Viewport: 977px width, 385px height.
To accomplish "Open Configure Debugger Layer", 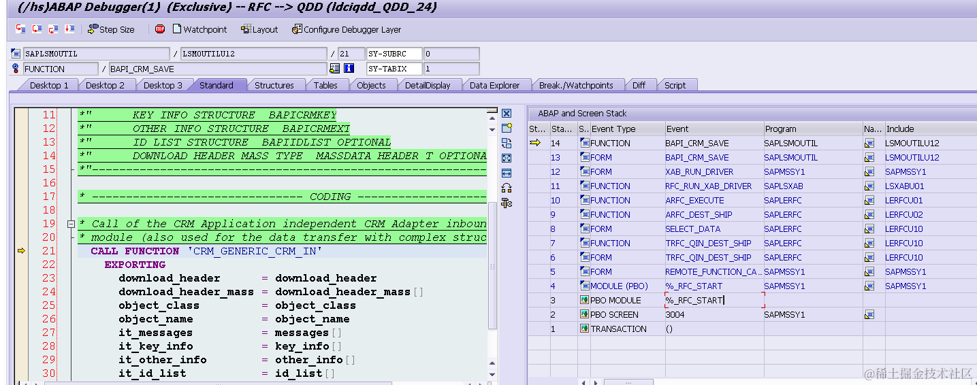I will click(347, 29).
